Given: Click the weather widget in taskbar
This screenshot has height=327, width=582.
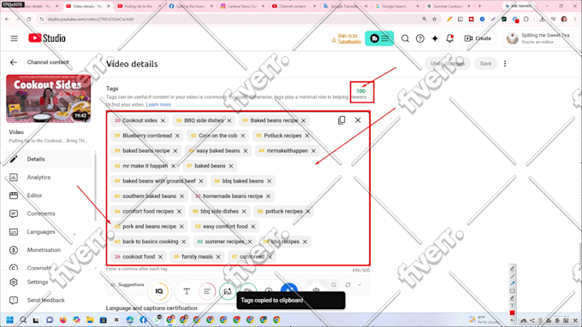Looking at the screenshot, I should (483, 319).
